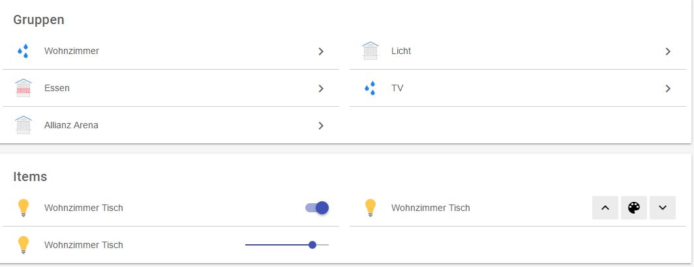The height and width of the screenshot is (267, 694).
Task: Expand the Essen group chevron
Action: pyautogui.click(x=321, y=88)
